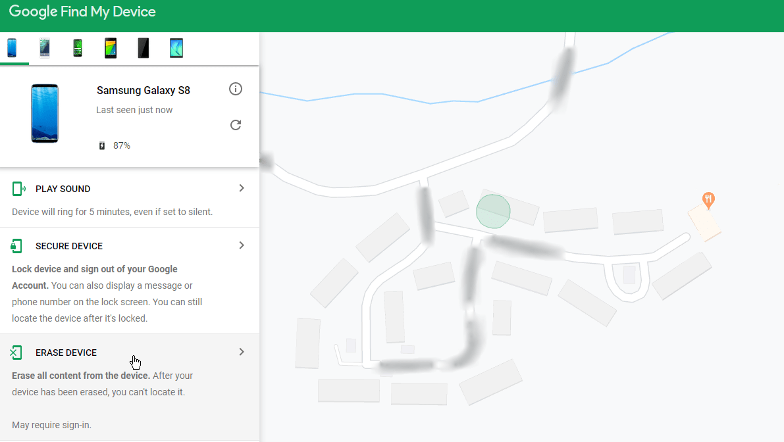The width and height of the screenshot is (784, 442).
Task: Refresh the device location
Action: tap(235, 124)
